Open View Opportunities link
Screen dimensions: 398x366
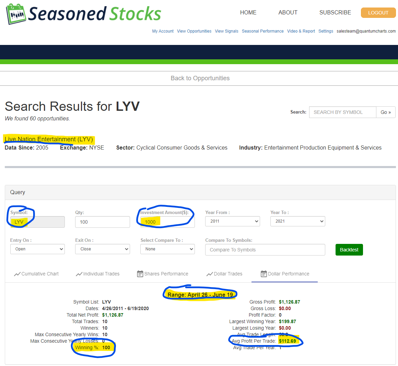point(194,31)
